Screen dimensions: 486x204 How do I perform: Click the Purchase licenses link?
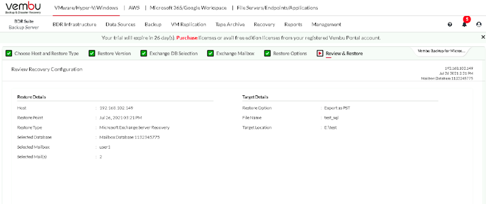(x=187, y=38)
